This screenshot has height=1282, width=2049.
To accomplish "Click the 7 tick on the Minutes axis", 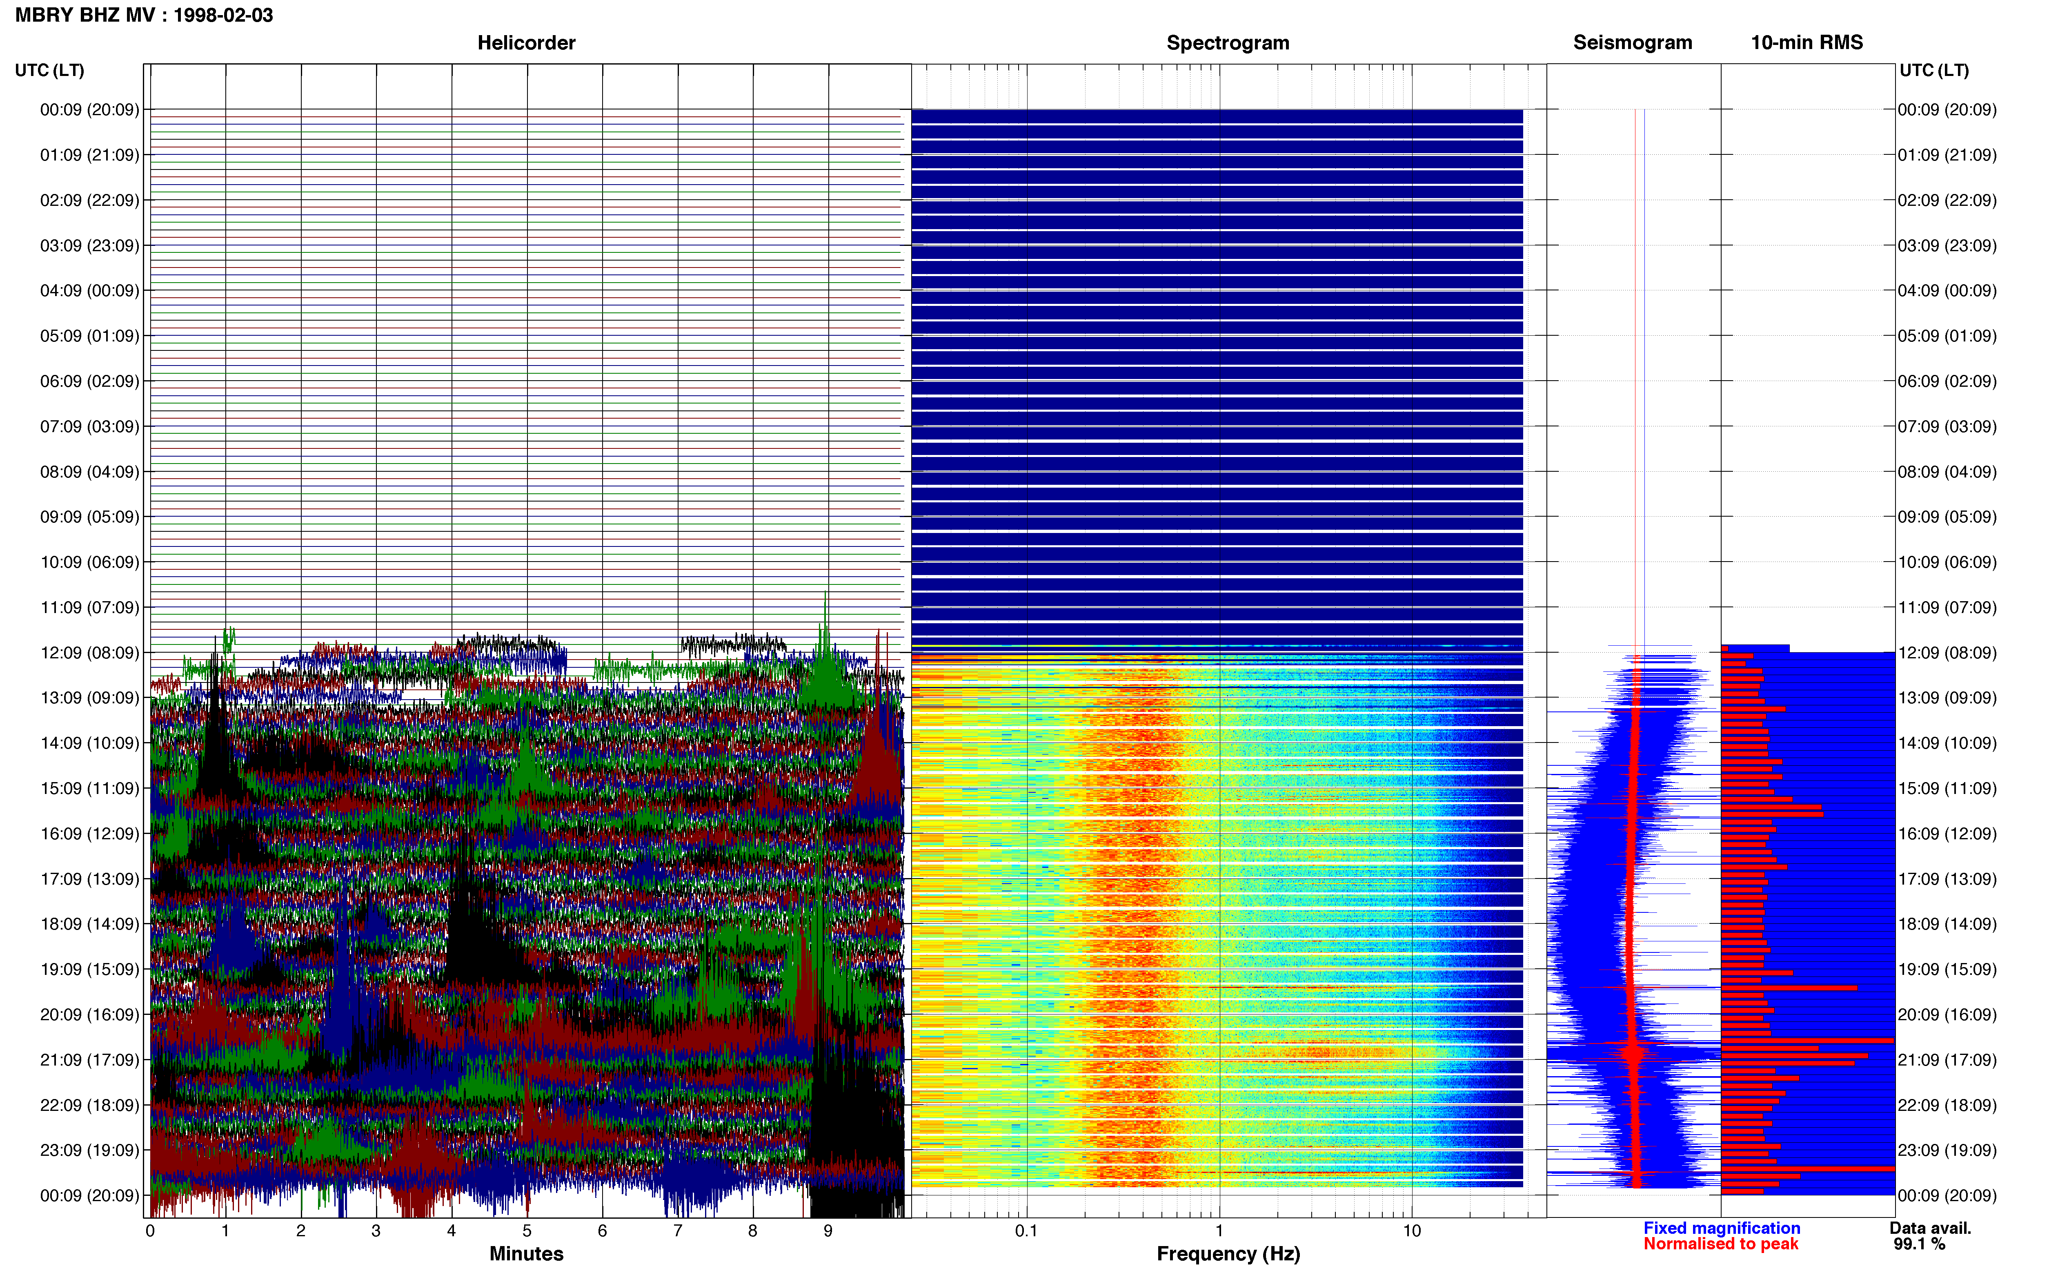I will (x=678, y=1230).
